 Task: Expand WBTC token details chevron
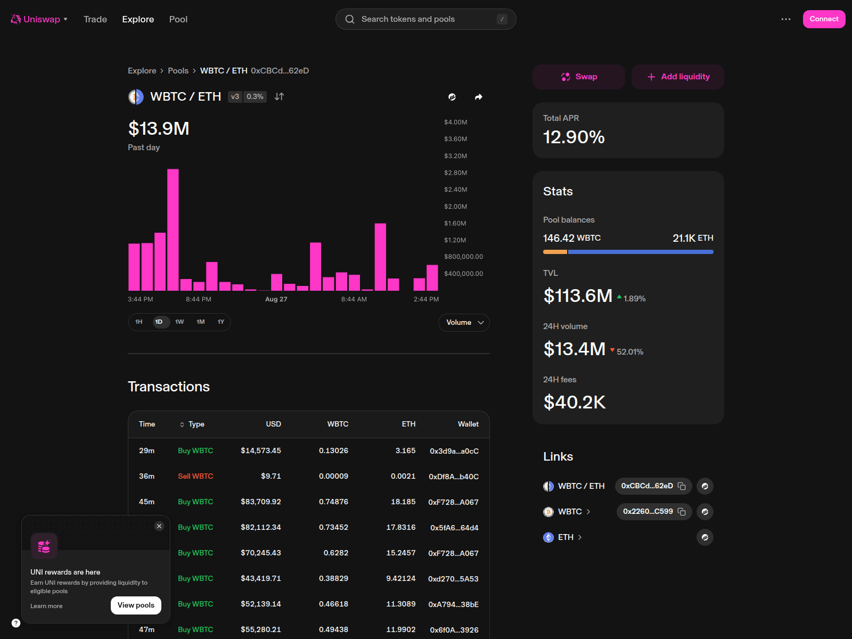[588, 512]
